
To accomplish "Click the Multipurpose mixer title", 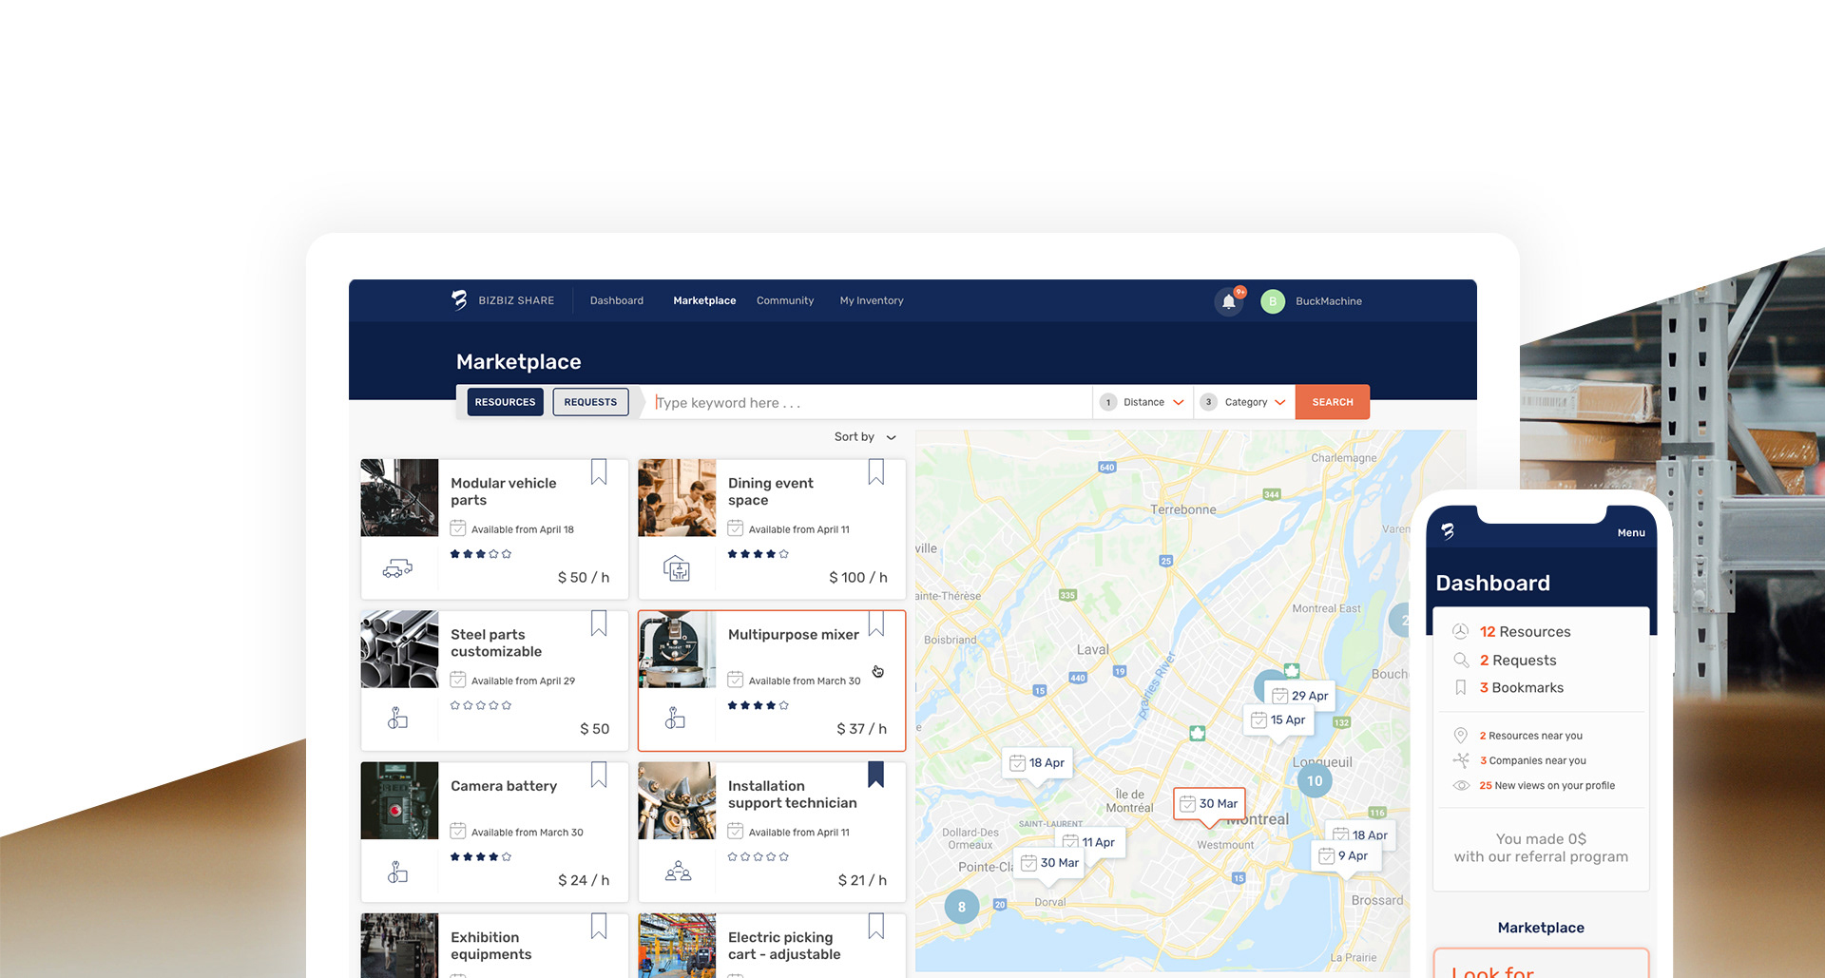I will pyautogui.click(x=793, y=635).
